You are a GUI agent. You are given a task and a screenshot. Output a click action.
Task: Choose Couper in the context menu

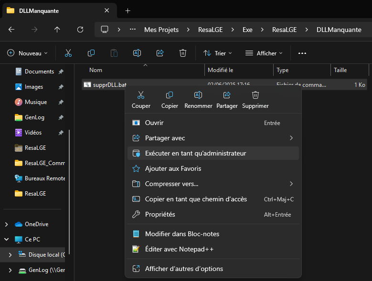(x=141, y=100)
